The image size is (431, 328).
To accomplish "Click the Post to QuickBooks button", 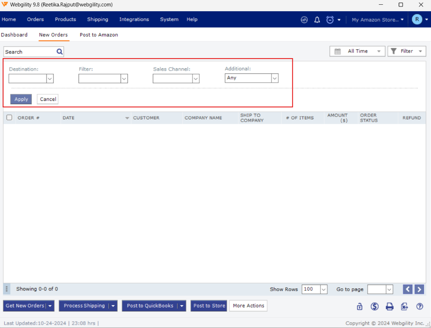I will (x=150, y=306).
